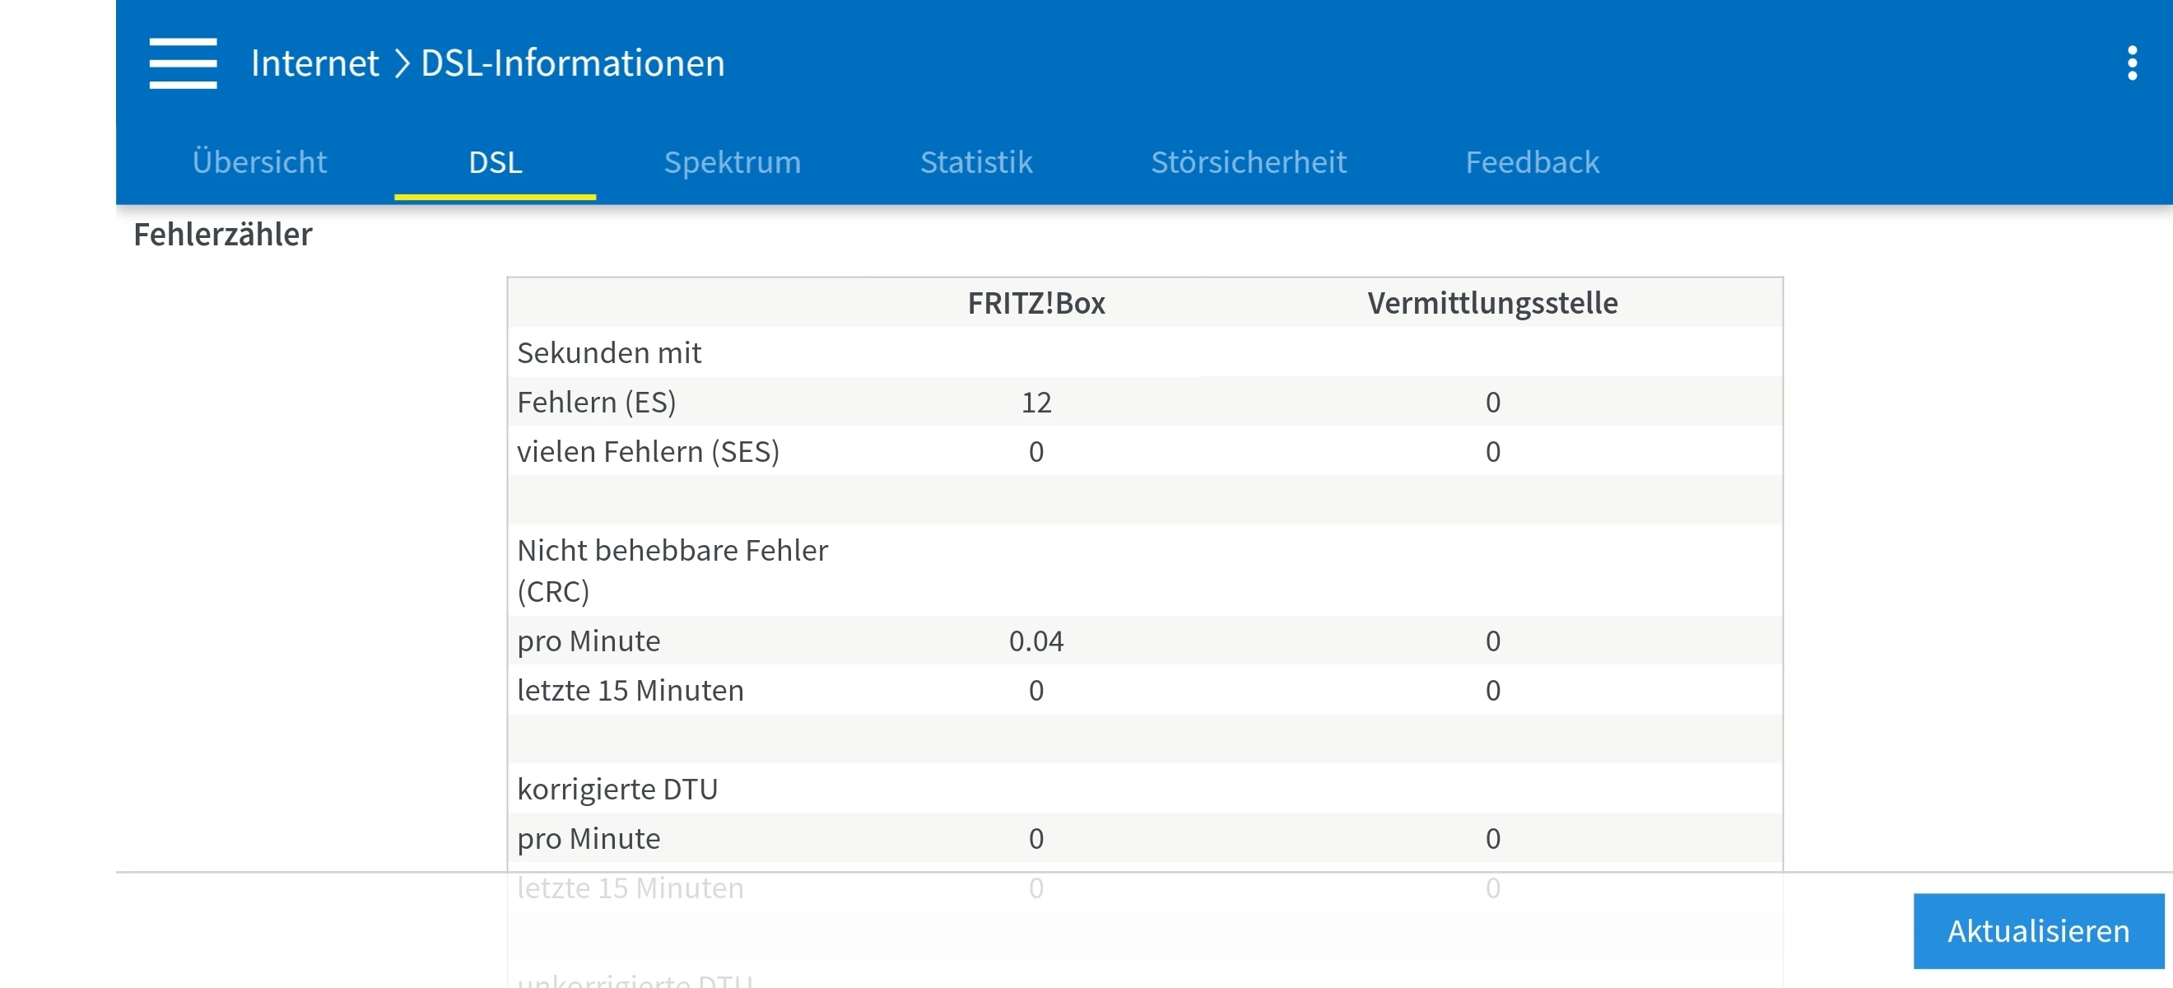Click the vielen Fehlern (SES) row label
Viewport: 2173px width, 988px height.
(648, 452)
